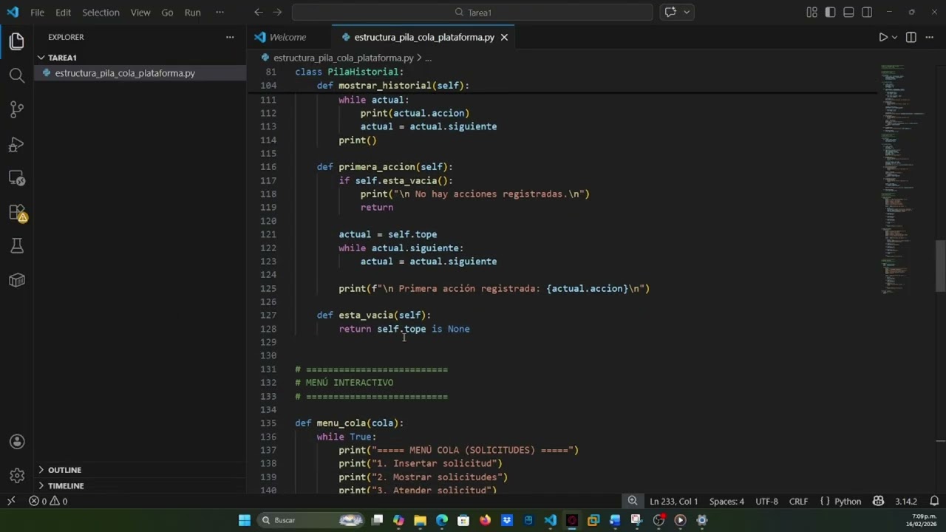Open the Customize Layout control
The width and height of the screenshot is (946, 532).
tap(811, 12)
